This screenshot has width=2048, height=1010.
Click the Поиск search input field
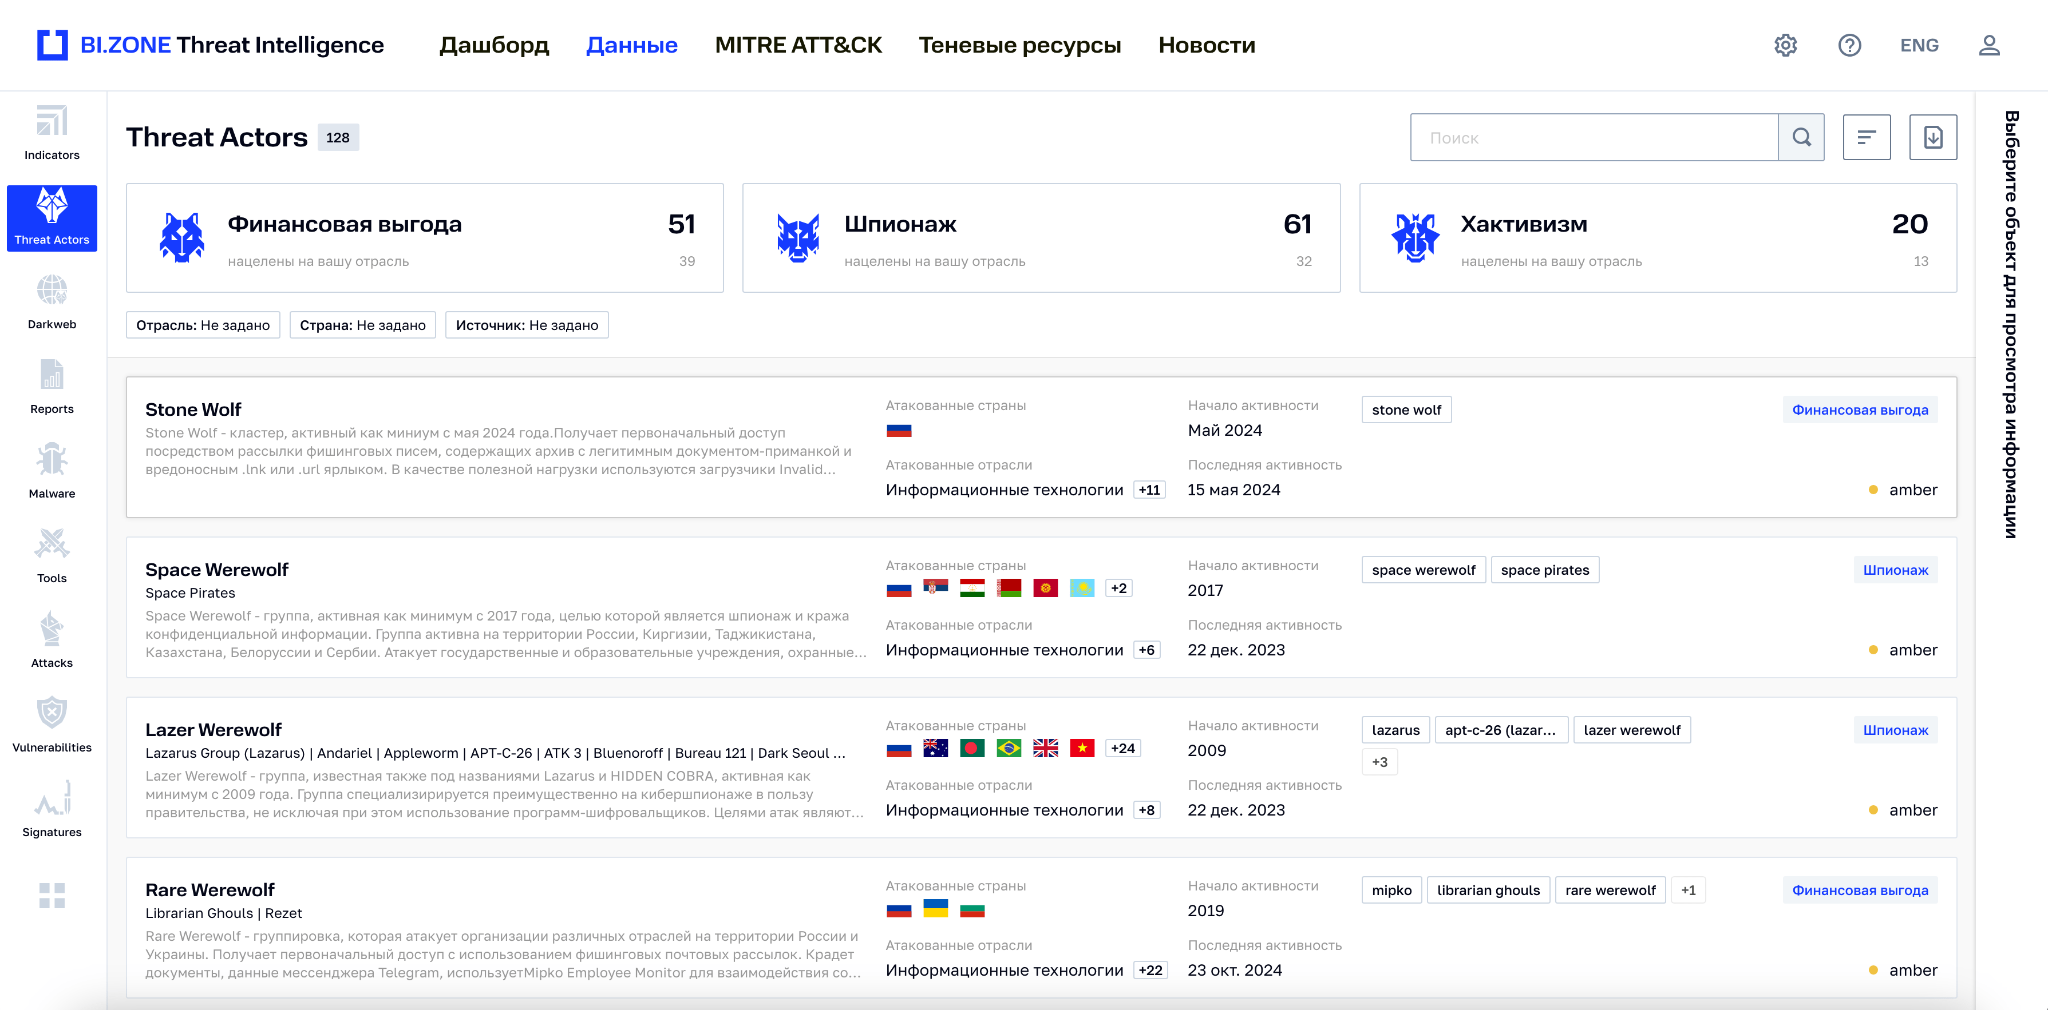[1594, 137]
